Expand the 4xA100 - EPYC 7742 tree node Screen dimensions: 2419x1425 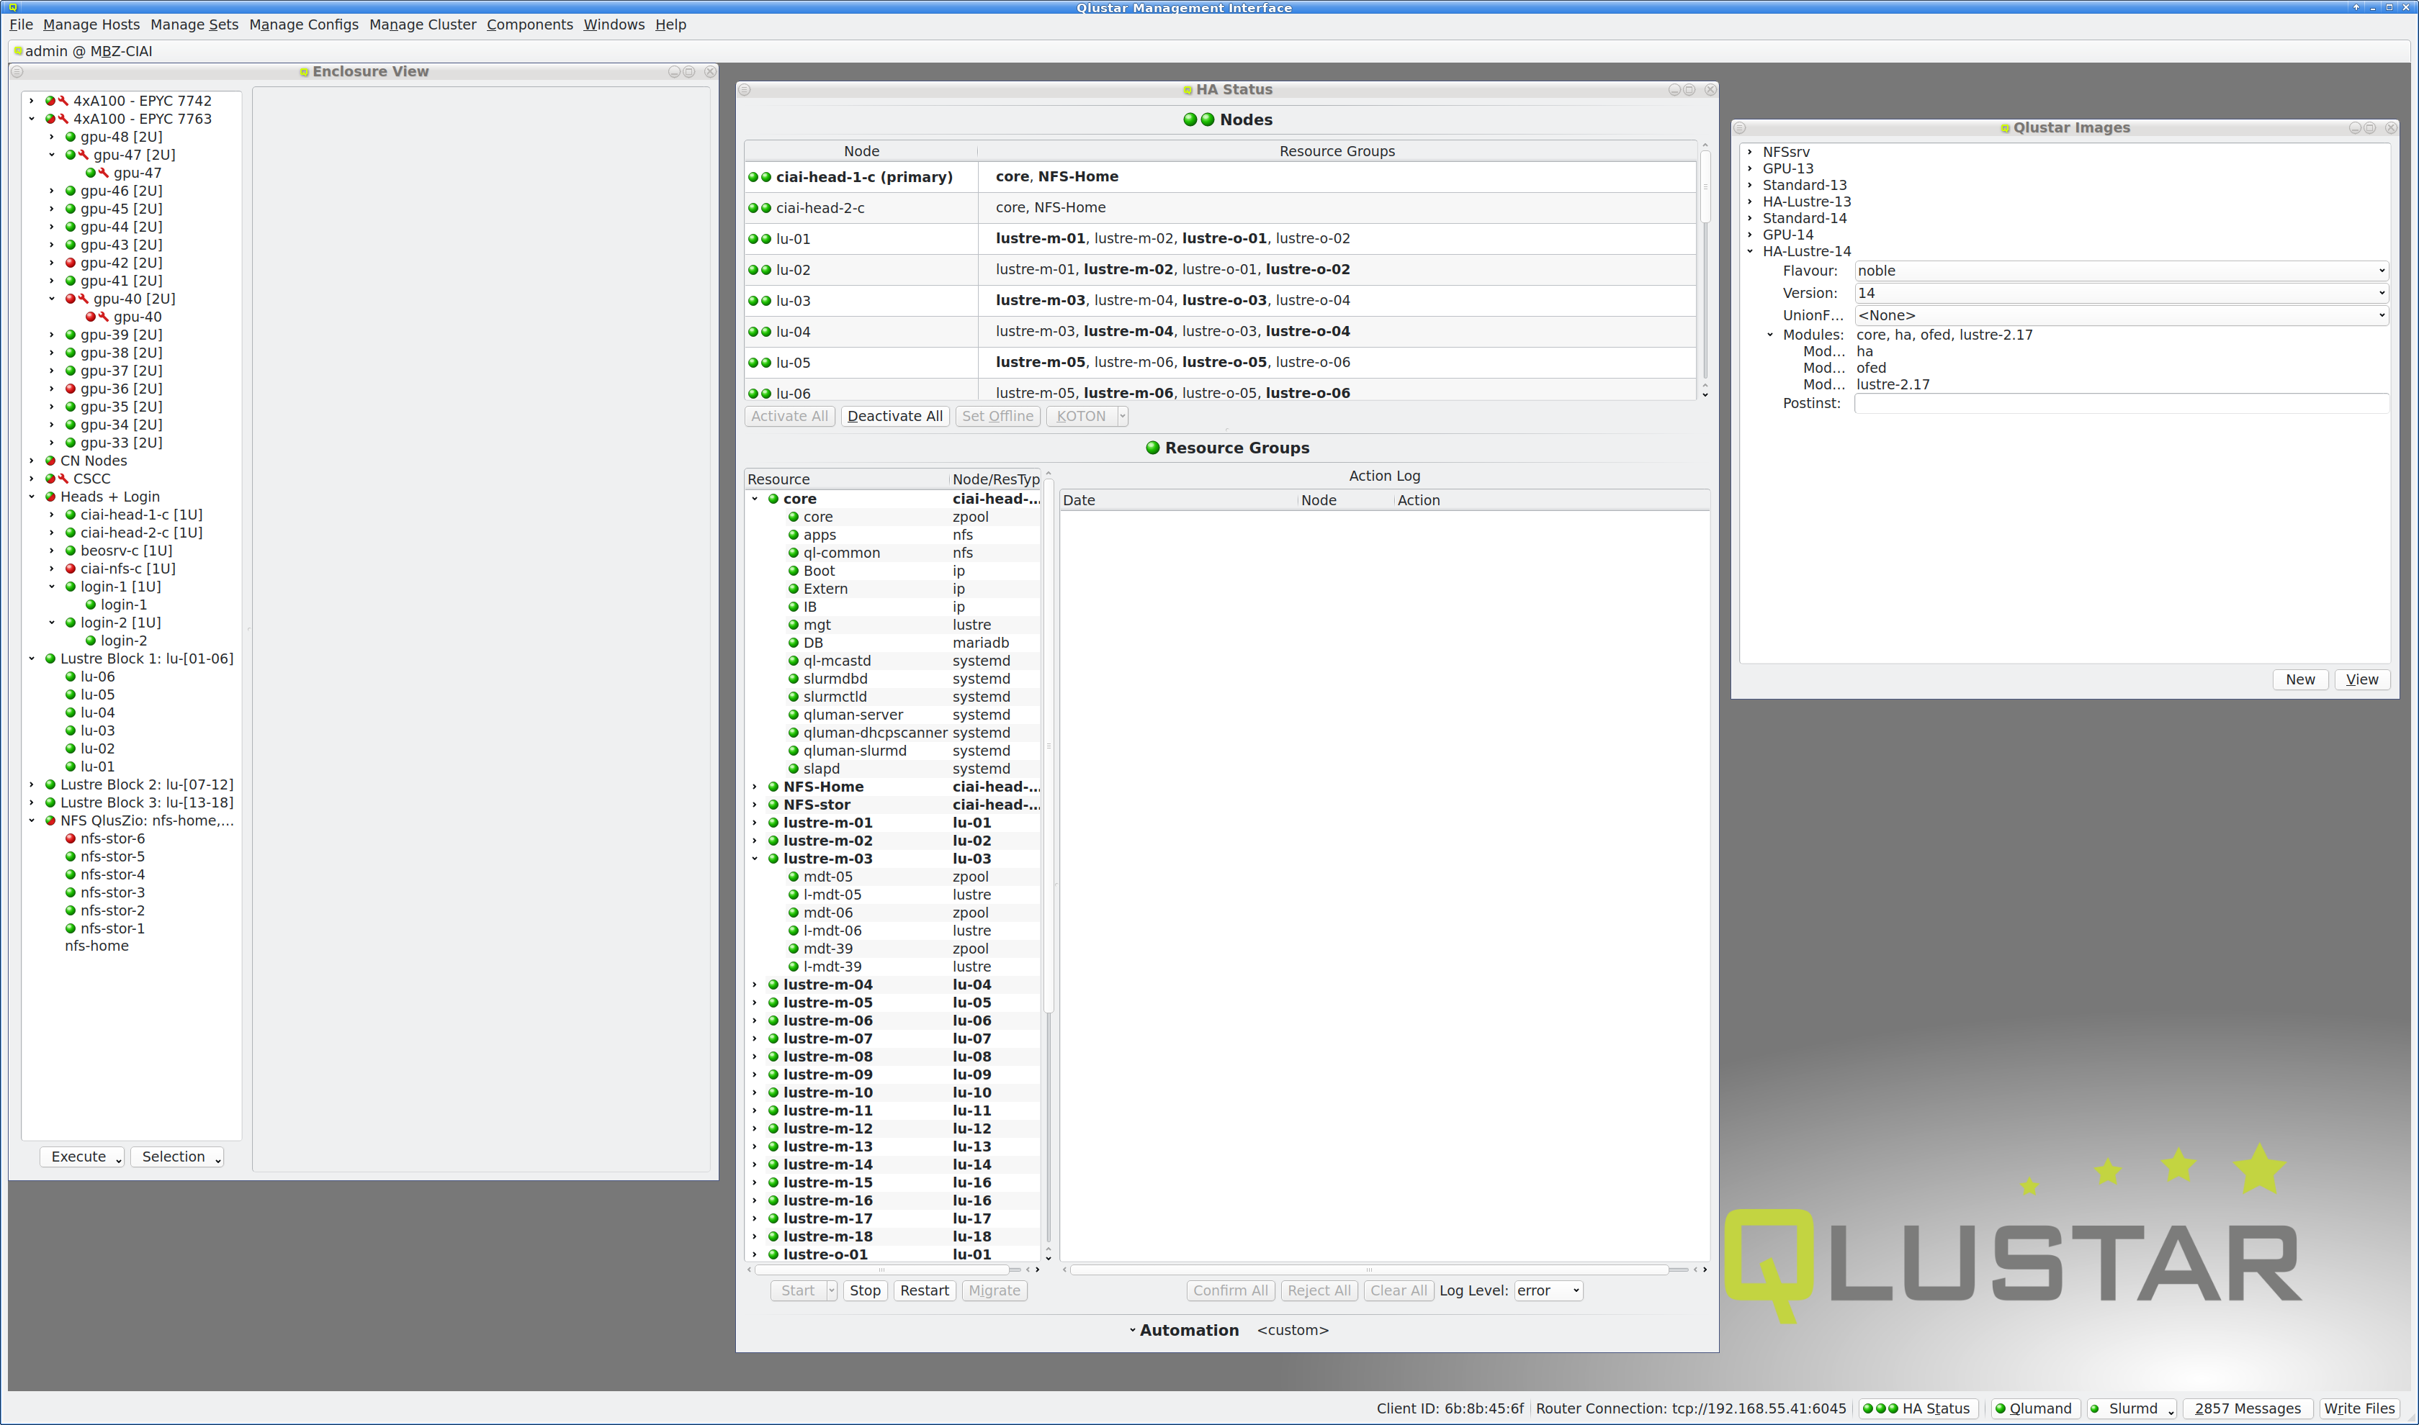32,101
